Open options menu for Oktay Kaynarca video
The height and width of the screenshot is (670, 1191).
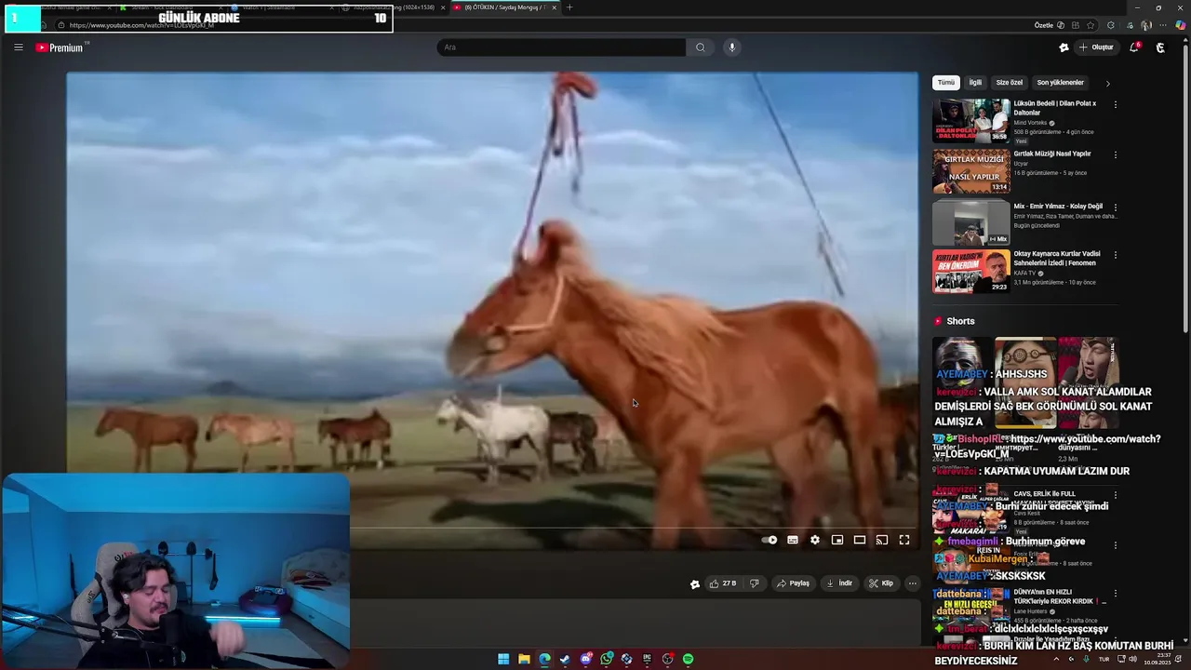tap(1116, 255)
